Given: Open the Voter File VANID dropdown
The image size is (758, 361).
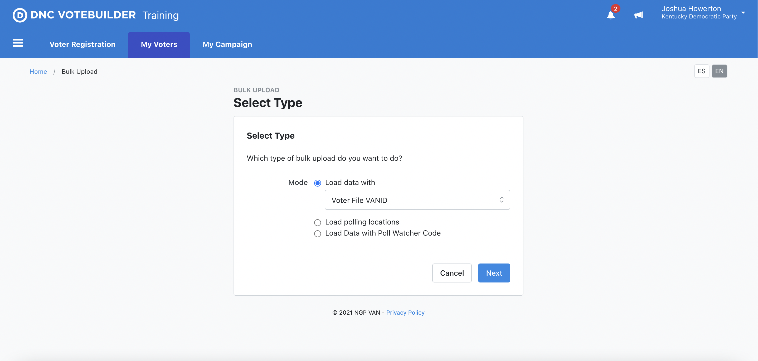Looking at the screenshot, I should tap(417, 200).
